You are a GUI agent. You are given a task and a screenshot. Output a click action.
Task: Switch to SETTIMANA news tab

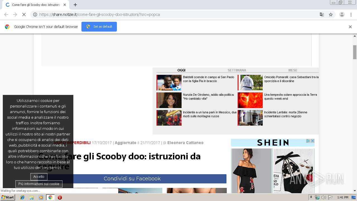coord(237,70)
